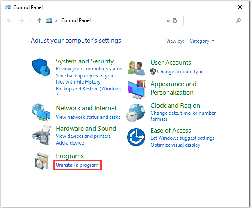
Task: Click Let Windows suggest settings
Action: pos(183,138)
